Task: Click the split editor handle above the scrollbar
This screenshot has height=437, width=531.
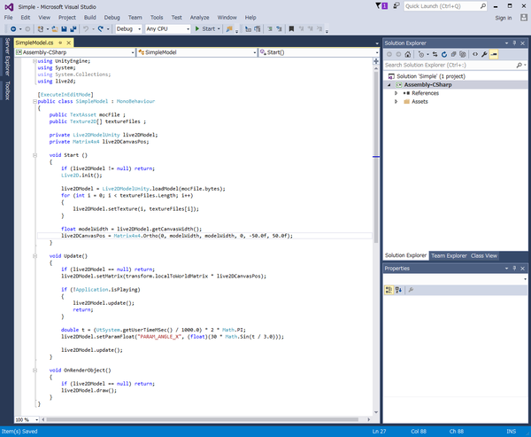Action: click(376, 61)
